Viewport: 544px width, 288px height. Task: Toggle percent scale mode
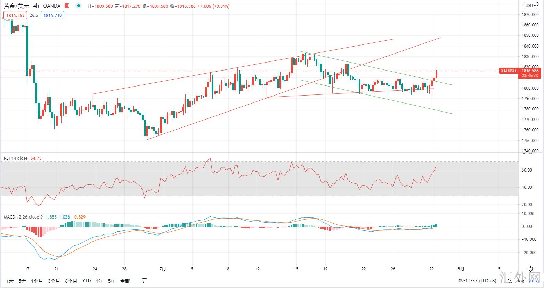click(510, 281)
